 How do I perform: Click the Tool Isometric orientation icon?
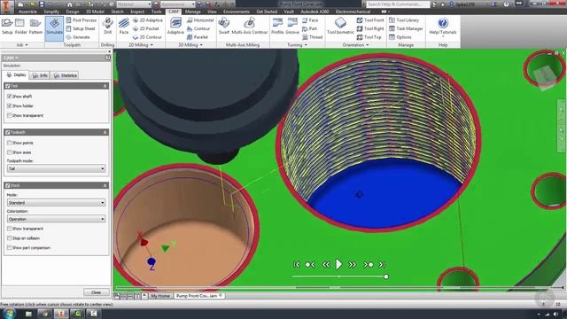pos(340,26)
